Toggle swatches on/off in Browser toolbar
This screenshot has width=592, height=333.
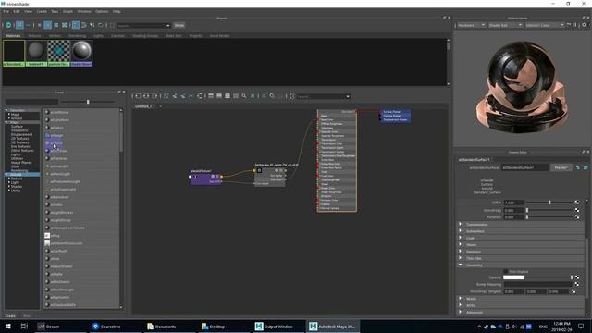8,25
